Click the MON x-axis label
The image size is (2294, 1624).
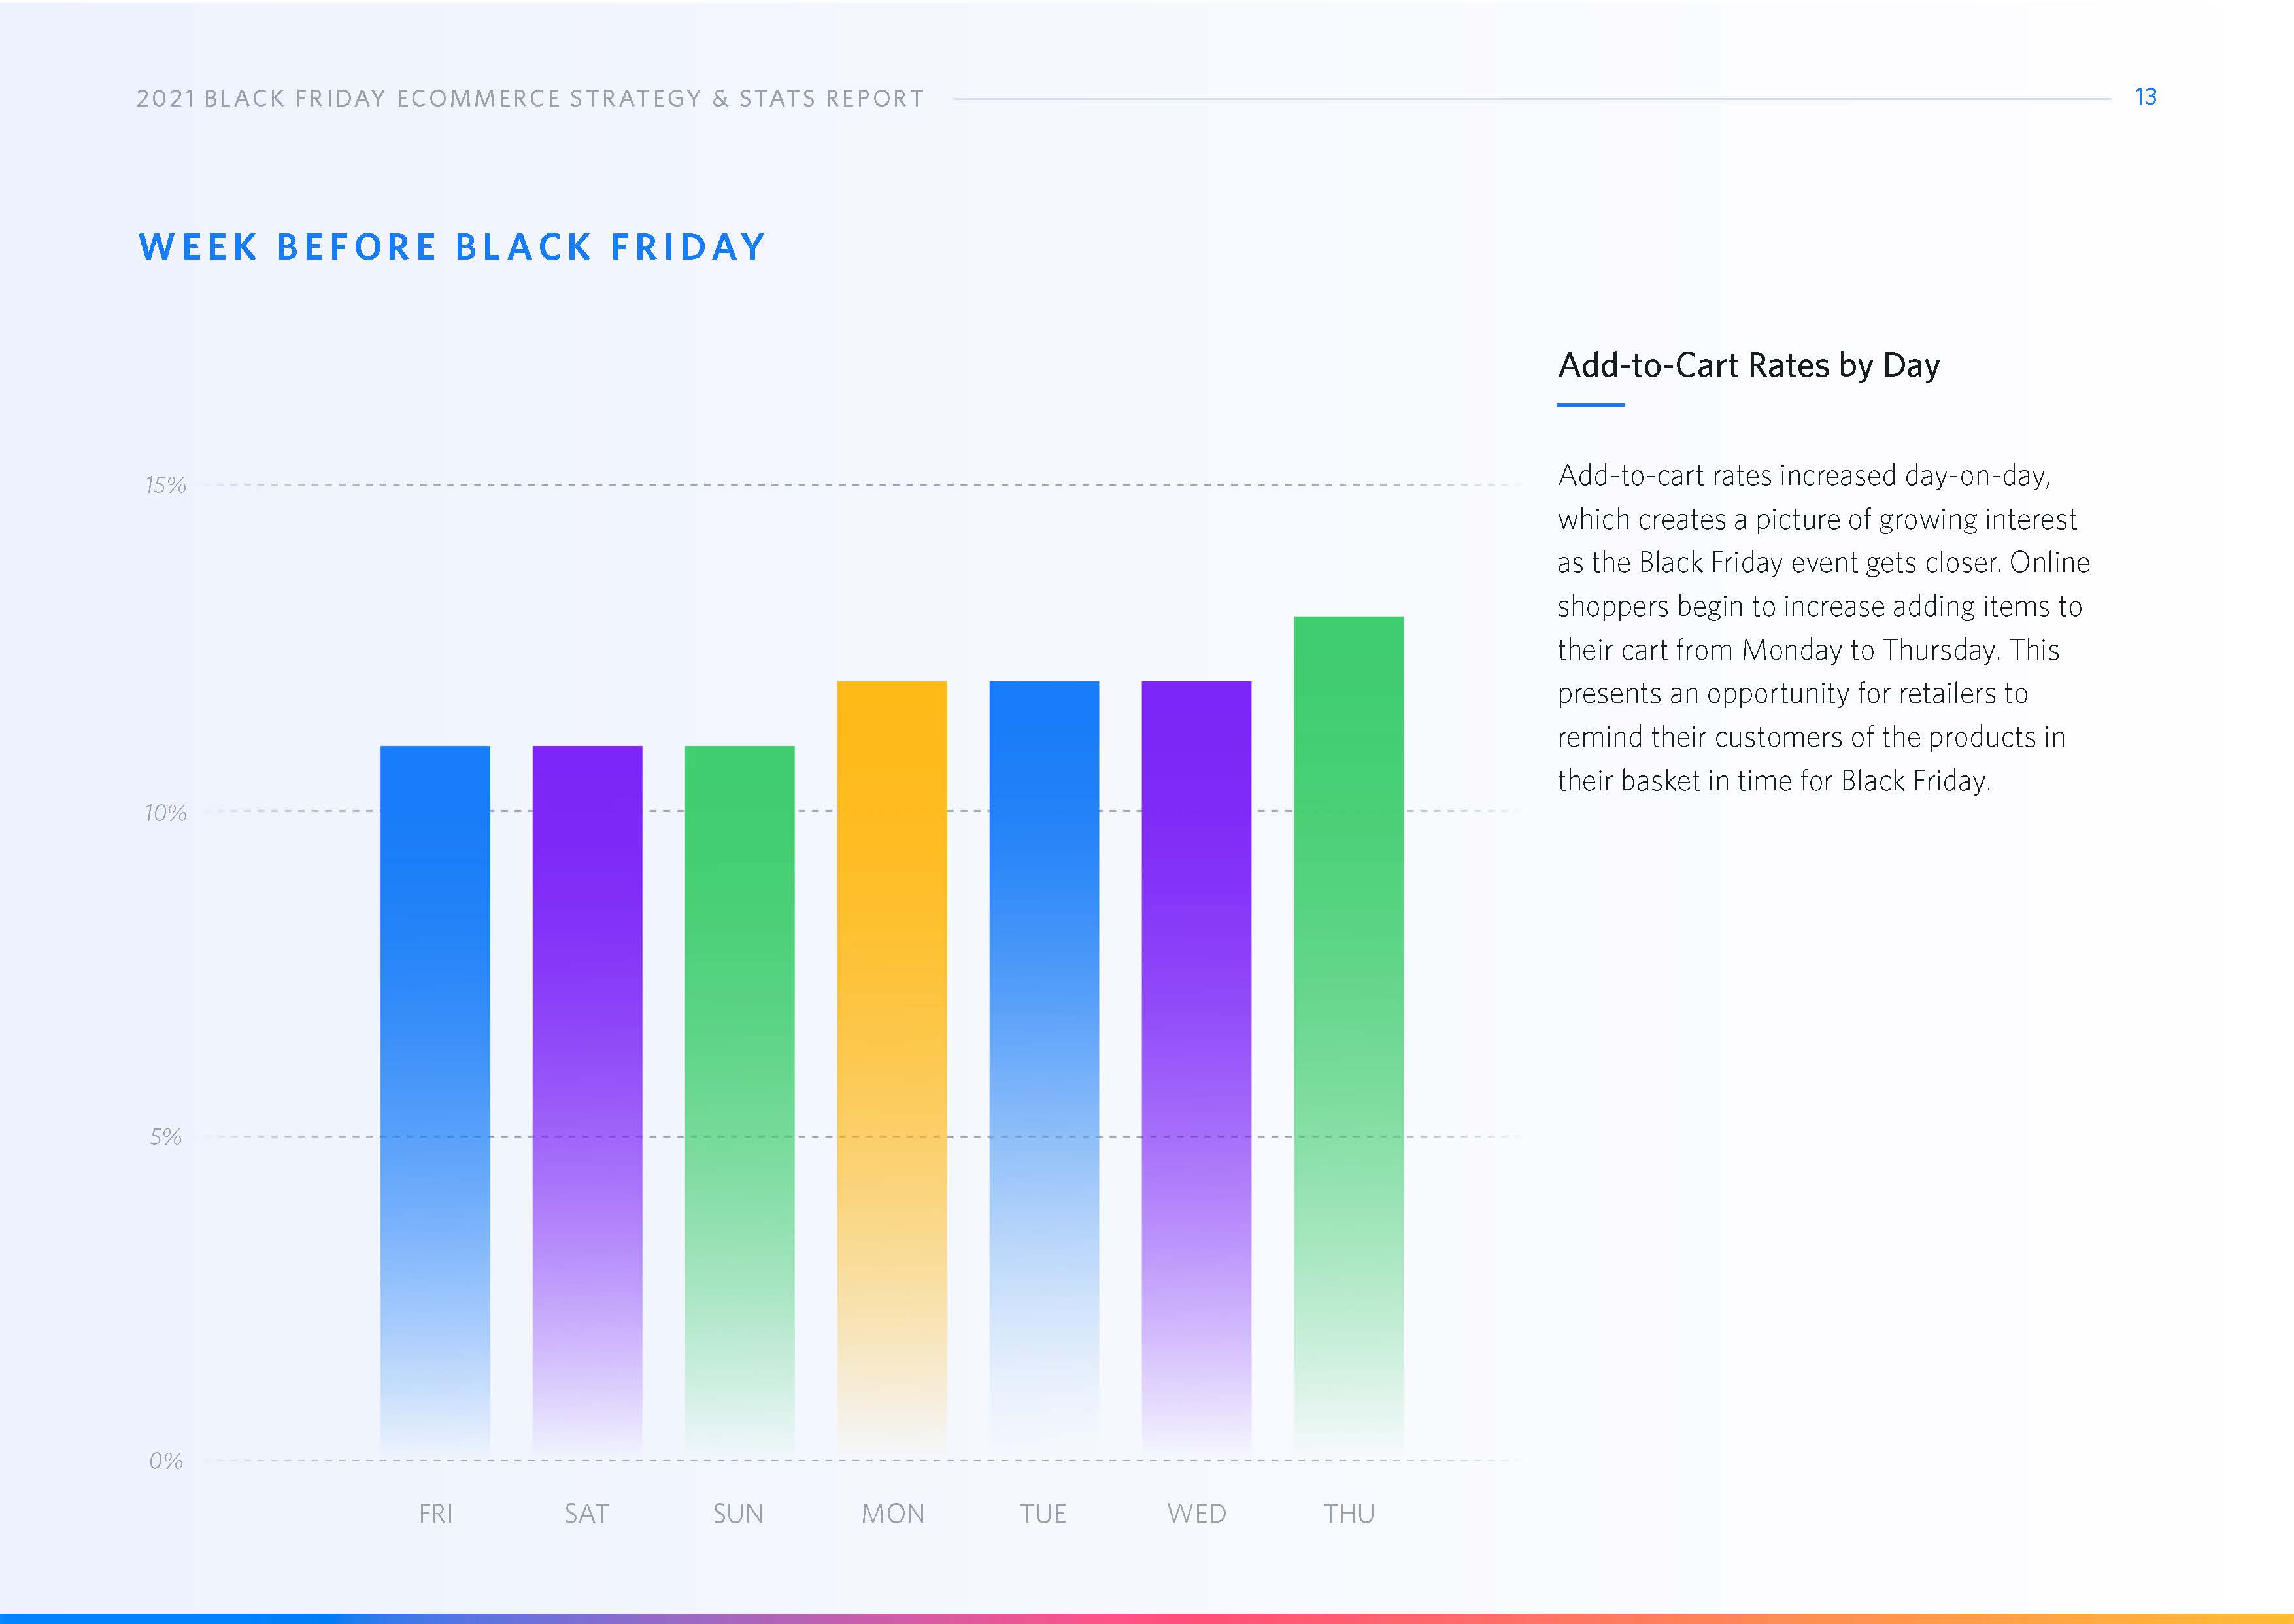point(892,1514)
